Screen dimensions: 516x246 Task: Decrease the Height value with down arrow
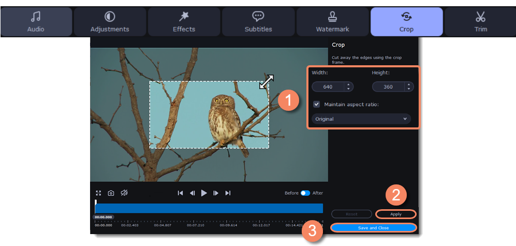(409, 89)
